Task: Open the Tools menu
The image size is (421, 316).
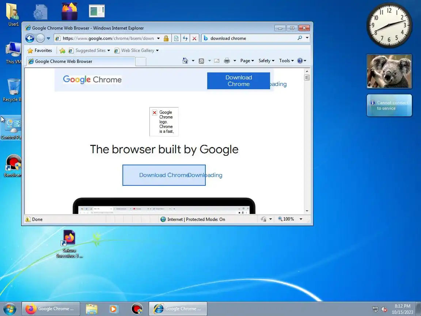Action: pyautogui.click(x=286, y=61)
